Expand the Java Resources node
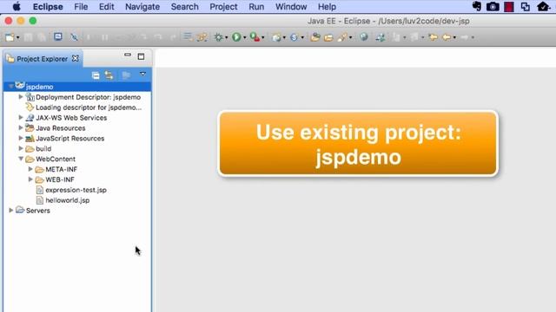This screenshot has width=556, height=312. click(x=21, y=127)
